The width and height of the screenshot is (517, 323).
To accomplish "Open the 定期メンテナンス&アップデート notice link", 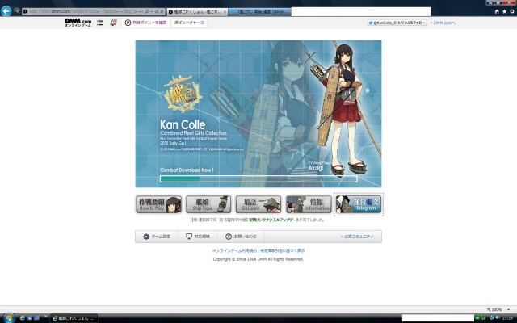I will (273, 220).
